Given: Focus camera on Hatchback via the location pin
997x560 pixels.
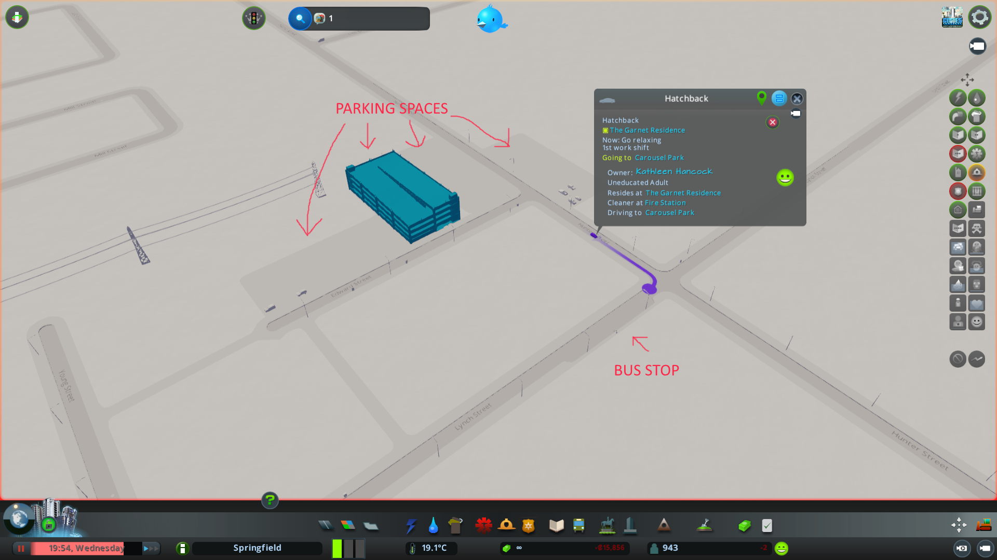Looking at the screenshot, I should pos(762,98).
